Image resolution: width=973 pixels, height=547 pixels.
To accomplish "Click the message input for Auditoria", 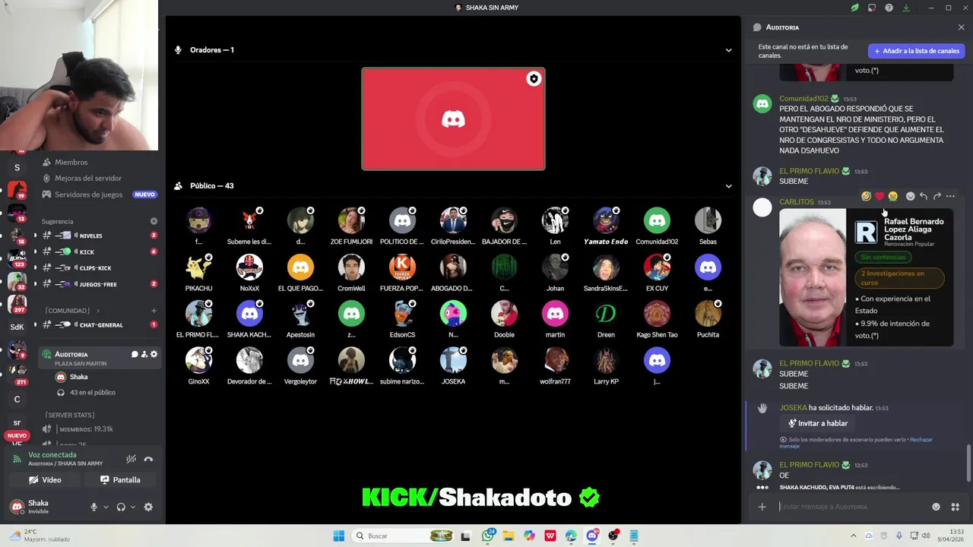I will click(x=851, y=507).
